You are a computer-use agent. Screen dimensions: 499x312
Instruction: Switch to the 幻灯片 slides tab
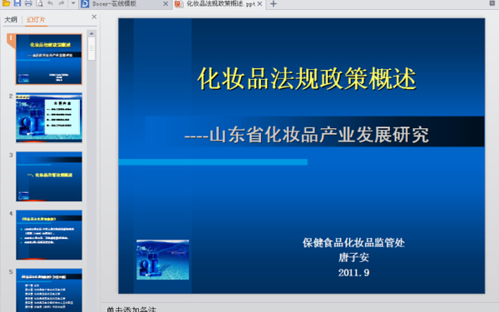pyautogui.click(x=36, y=20)
